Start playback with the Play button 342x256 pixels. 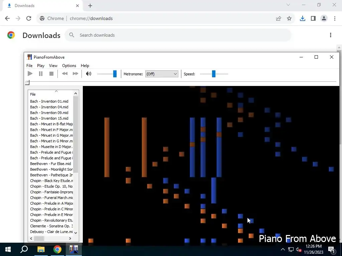coord(30,74)
